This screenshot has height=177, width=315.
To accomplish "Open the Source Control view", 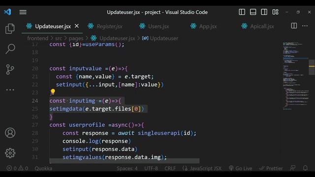I will tap(10, 69).
